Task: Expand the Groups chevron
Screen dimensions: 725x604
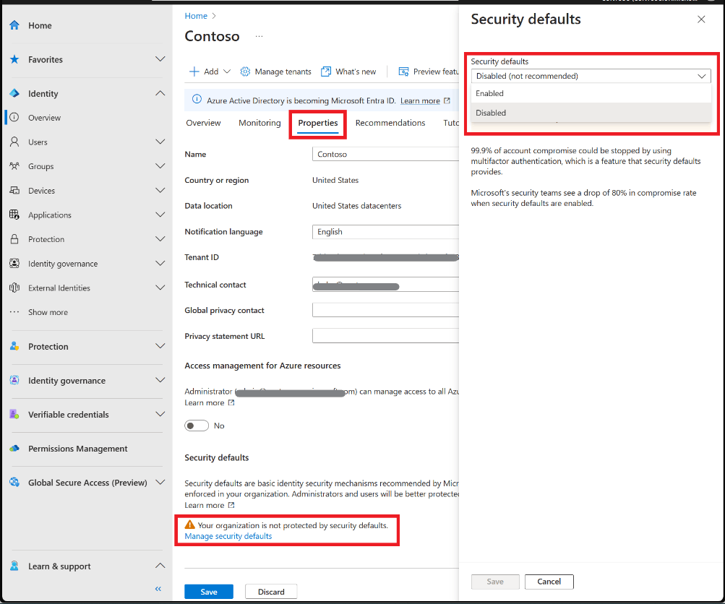Action: click(160, 166)
